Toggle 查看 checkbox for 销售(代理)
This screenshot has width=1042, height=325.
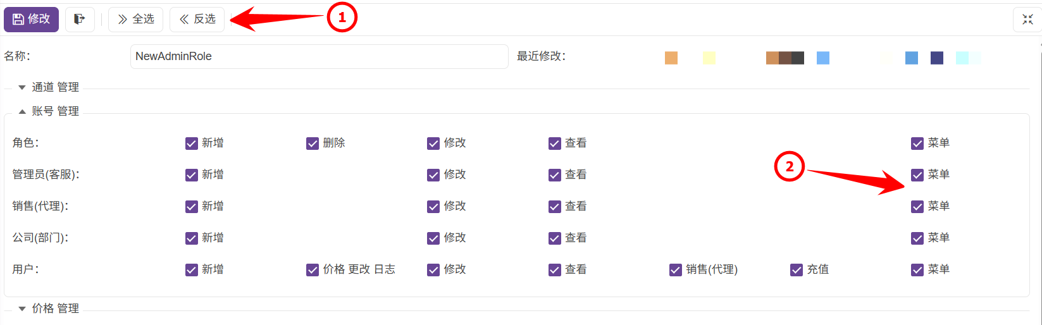click(555, 207)
